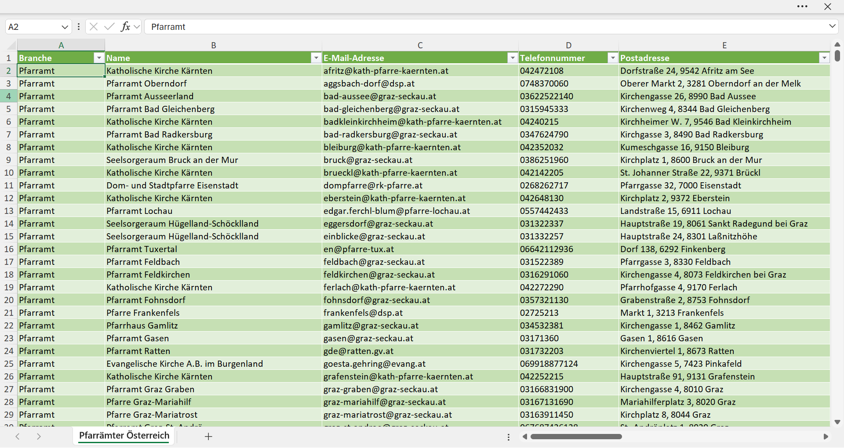The width and height of the screenshot is (844, 448).
Task: Select the cell Mariahilferplatz 3, 8020 Graz
Action: [724, 402]
